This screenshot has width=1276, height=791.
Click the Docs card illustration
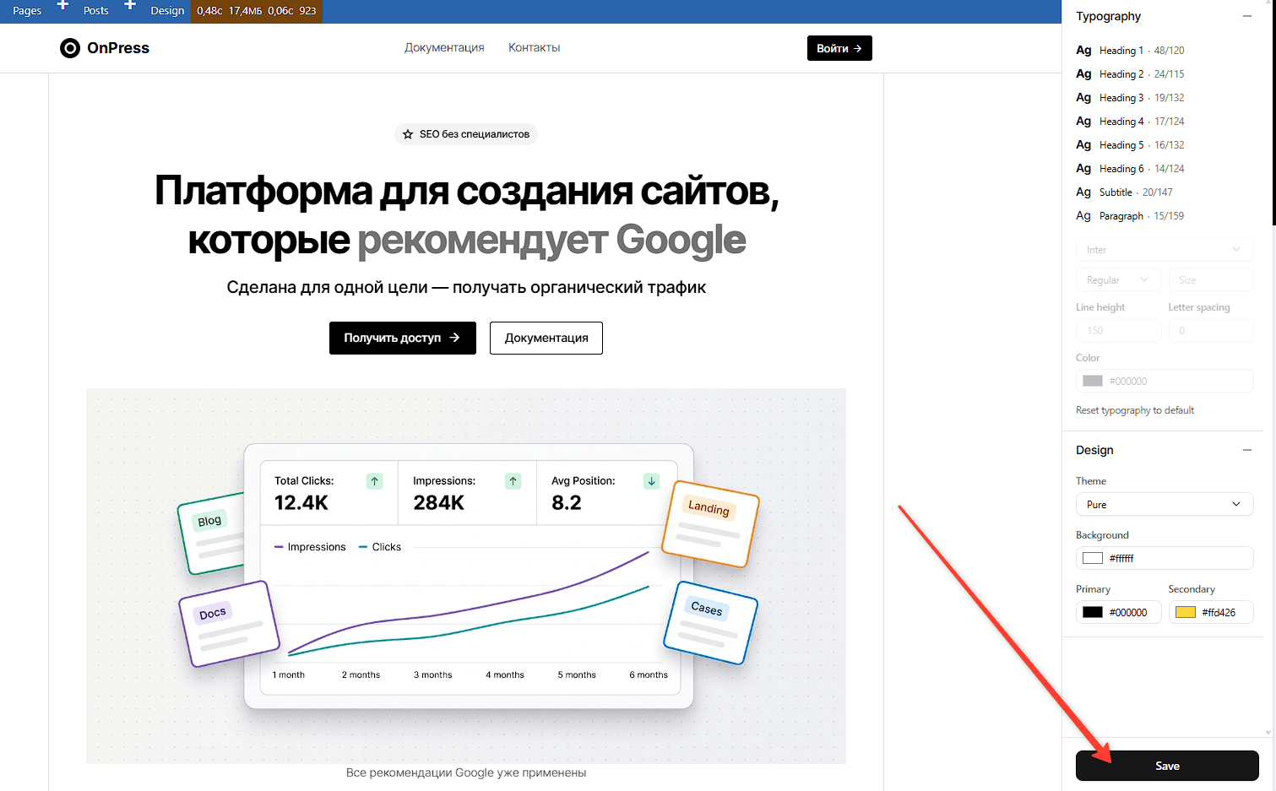(x=229, y=623)
